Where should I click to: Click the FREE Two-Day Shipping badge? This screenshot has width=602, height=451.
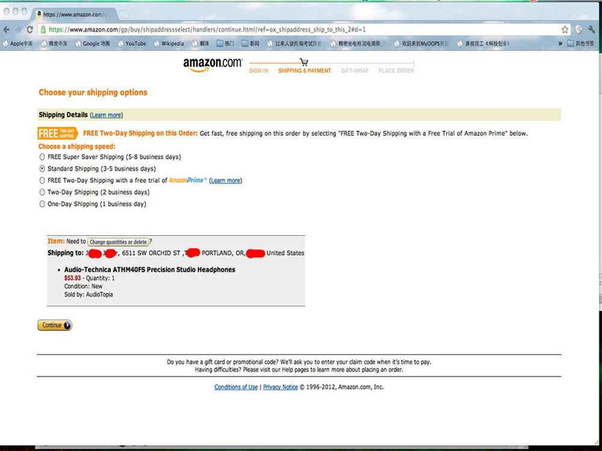(x=58, y=133)
